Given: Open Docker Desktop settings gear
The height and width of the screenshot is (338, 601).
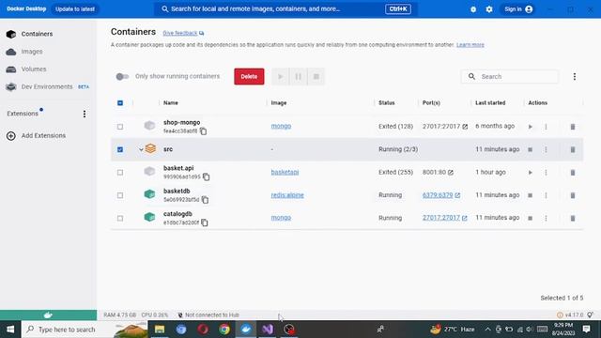Looking at the screenshot, I should 489,9.
